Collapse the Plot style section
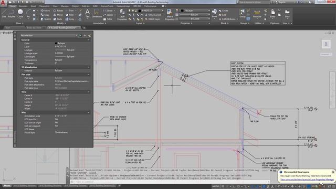This screenshot has width=336, height=189. (x=89, y=75)
